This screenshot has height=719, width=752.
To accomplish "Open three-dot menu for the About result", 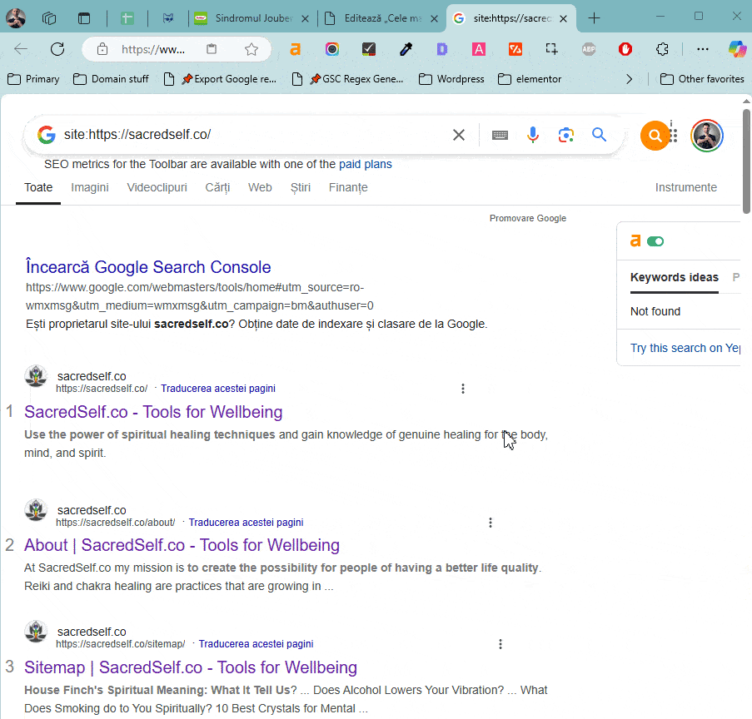I will coord(491,523).
